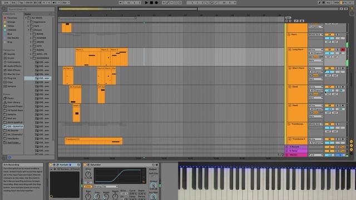This screenshot has height=200, width=356.
Task: Click the browser search field
Action: pyautogui.click(x=31, y=9)
